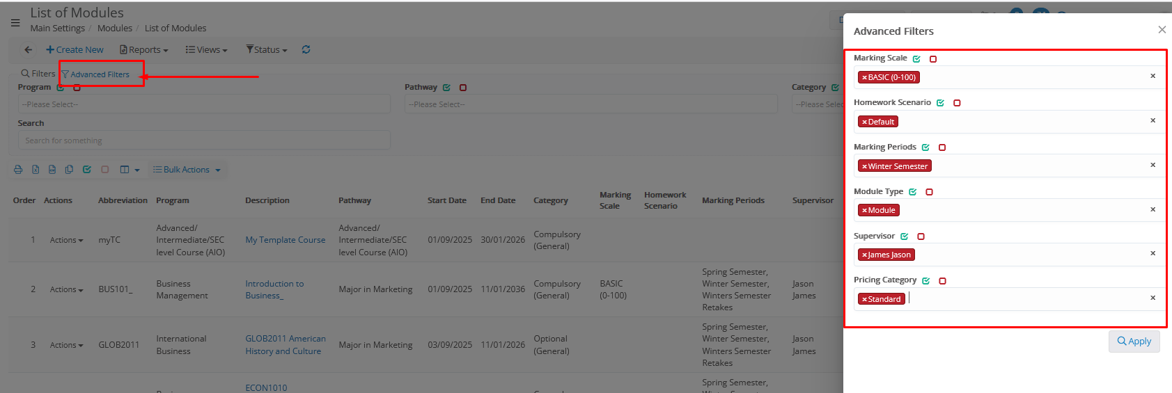Close the Advanced Filters panel
The height and width of the screenshot is (393, 1172).
pyautogui.click(x=1162, y=30)
